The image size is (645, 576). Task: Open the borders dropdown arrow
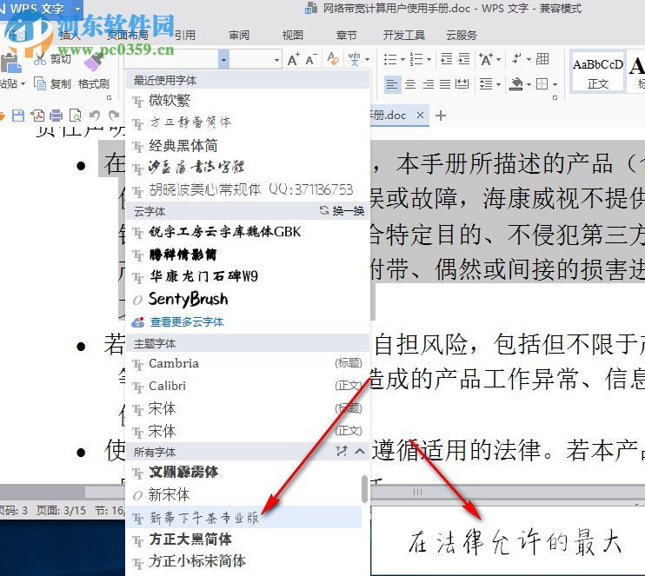pyautogui.click(x=555, y=84)
